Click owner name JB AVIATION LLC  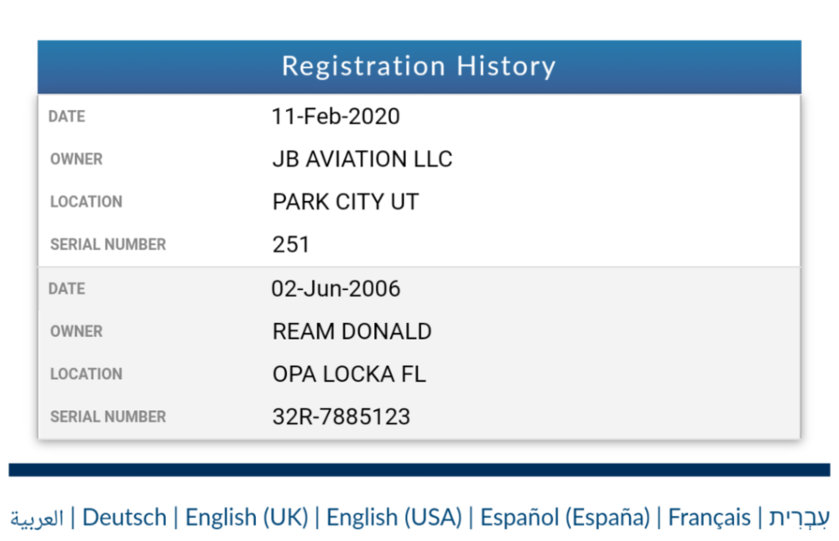click(x=362, y=159)
